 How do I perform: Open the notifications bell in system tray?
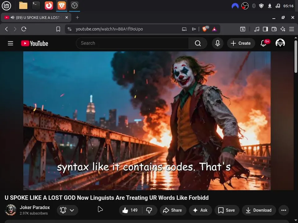270,6
